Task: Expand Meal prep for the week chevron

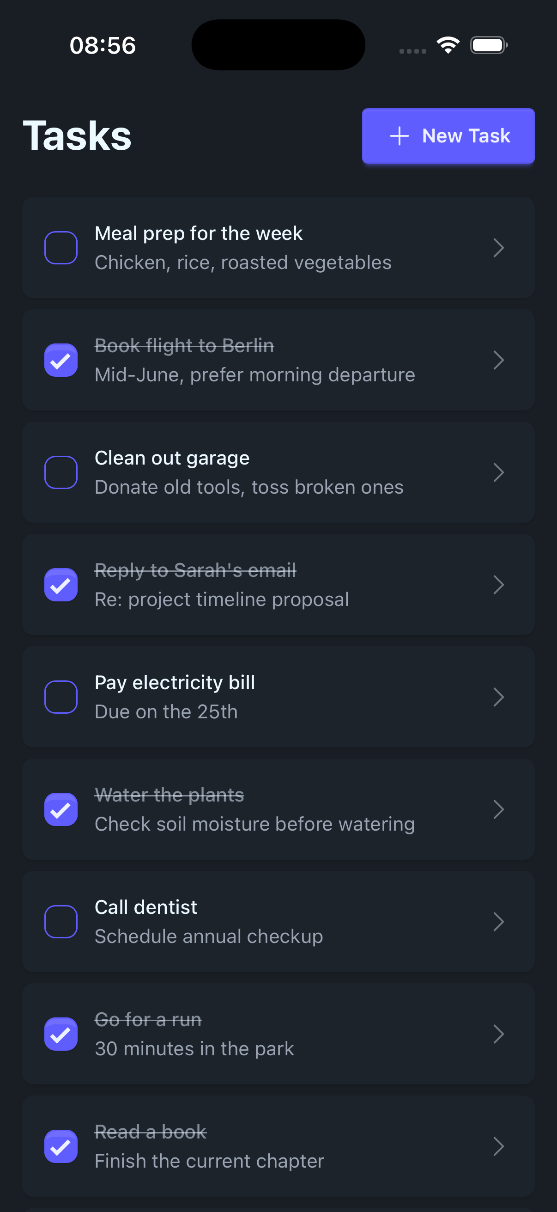Action: click(498, 248)
